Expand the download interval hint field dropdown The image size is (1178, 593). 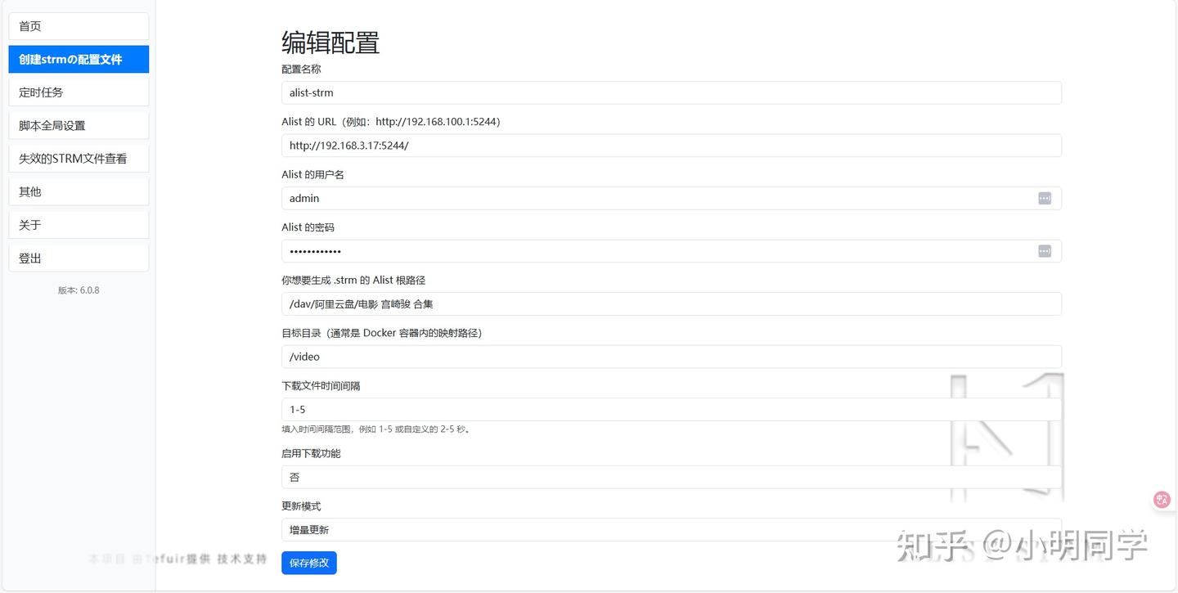(671, 409)
